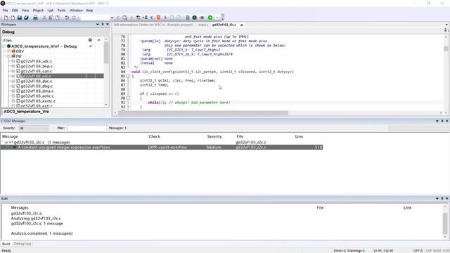This screenshot has height=253, width=450.
Task: Sort messages by the Line column header
Action: (x=299, y=136)
